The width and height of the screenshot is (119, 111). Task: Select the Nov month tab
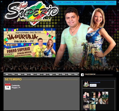click(70, 74)
